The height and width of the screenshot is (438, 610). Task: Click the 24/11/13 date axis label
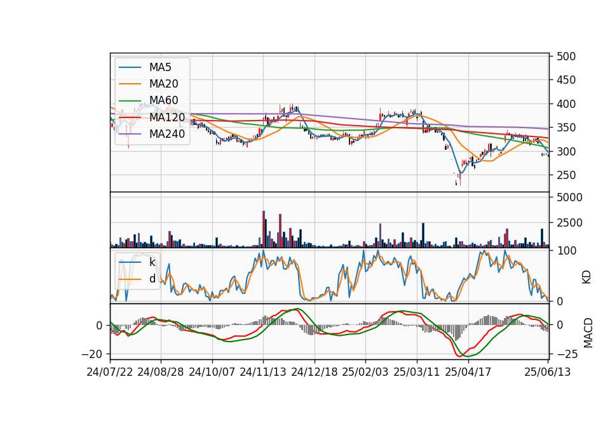pyautogui.click(x=263, y=372)
